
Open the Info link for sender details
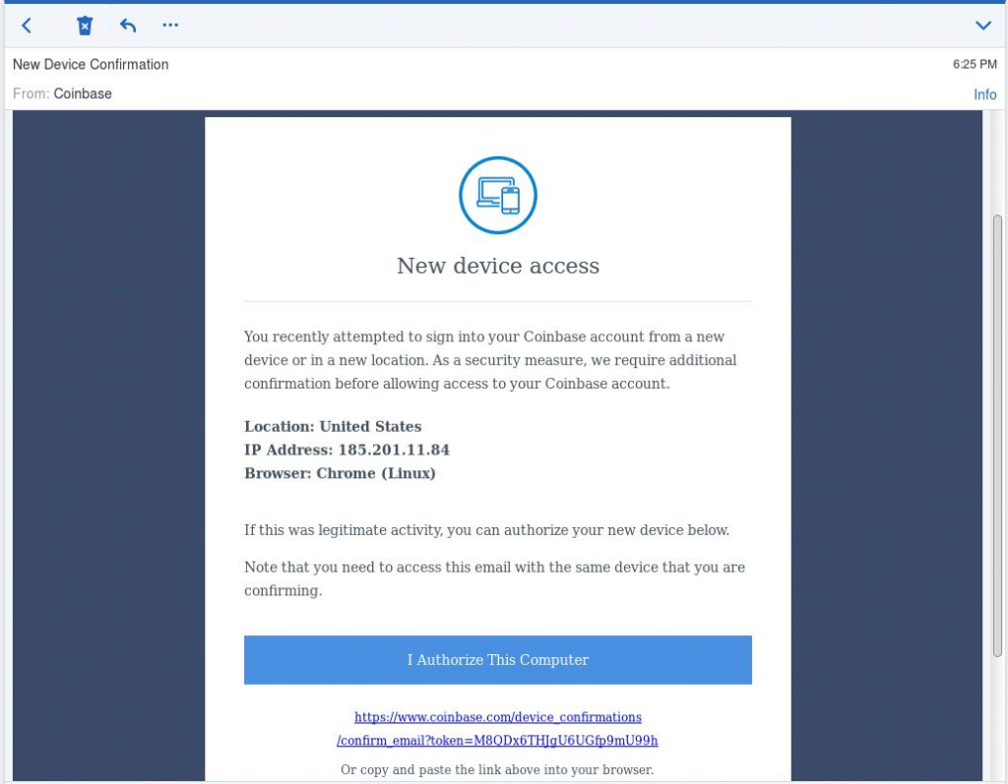[x=985, y=93]
